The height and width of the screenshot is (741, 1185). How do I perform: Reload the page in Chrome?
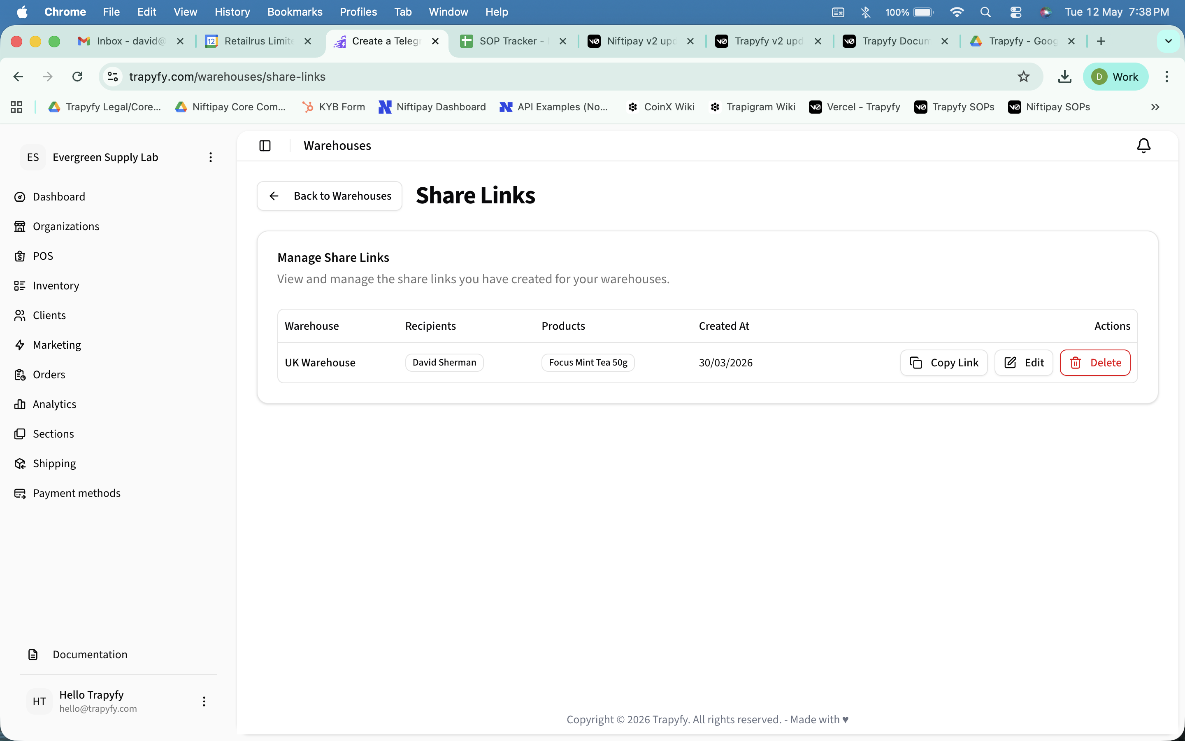[x=77, y=77]
